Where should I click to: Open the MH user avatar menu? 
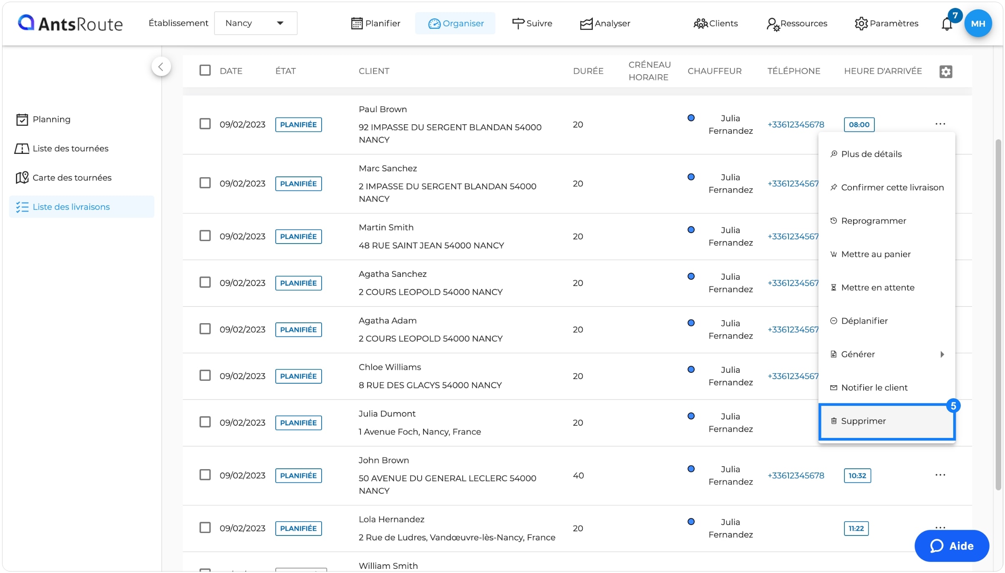(x=978, y=23)
